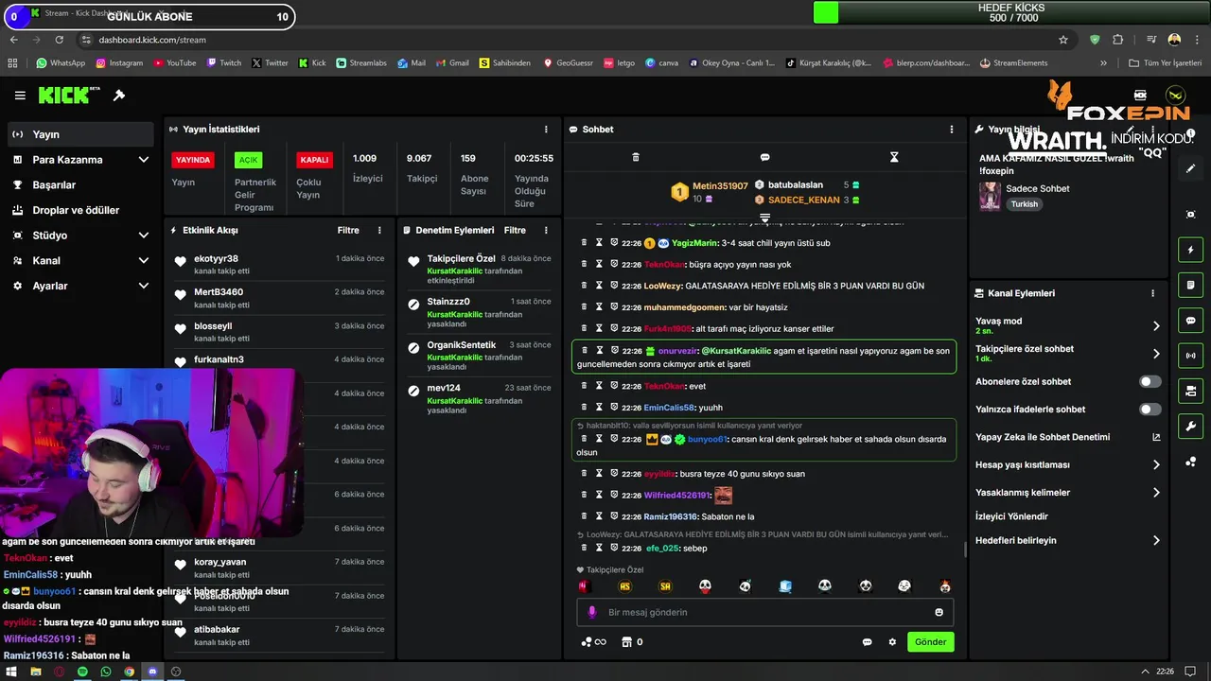The image size is (1211, 681).
Task: Open the Windows Start menu
Action: pos(11,672)
